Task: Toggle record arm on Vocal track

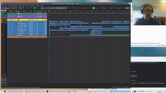Action: (x=11, y=22)
